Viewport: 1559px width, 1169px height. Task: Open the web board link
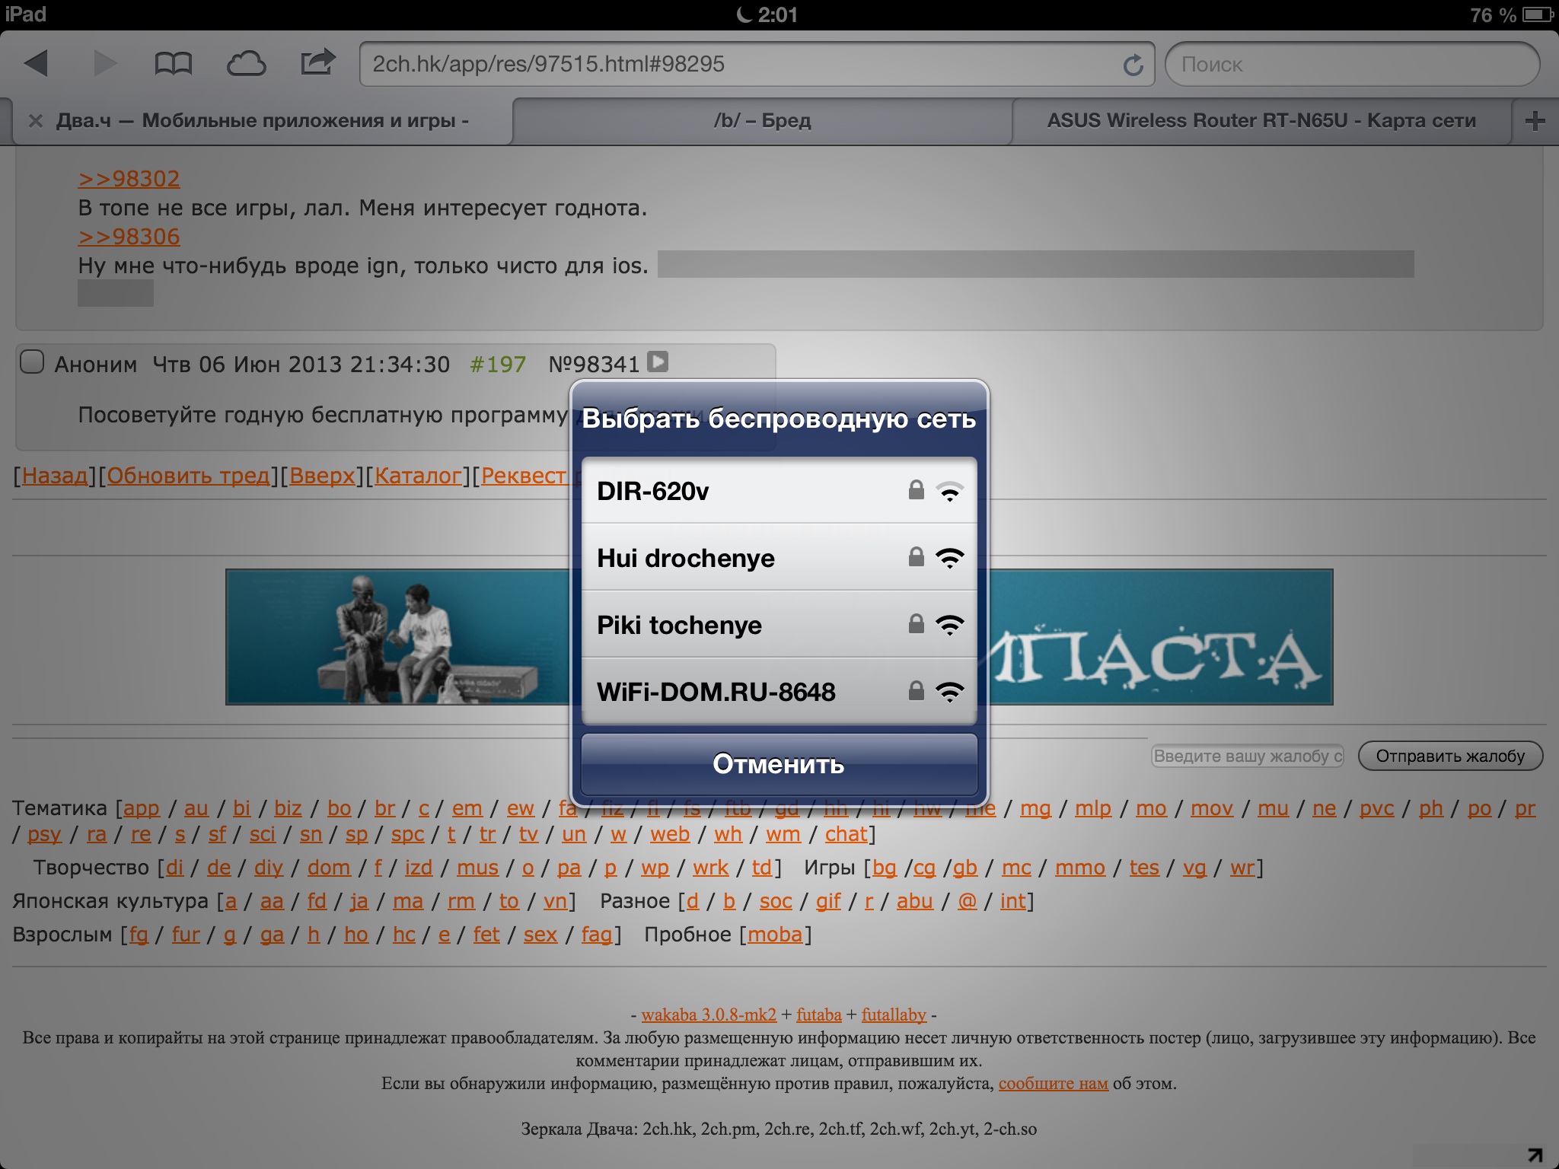tap(670, 834)
